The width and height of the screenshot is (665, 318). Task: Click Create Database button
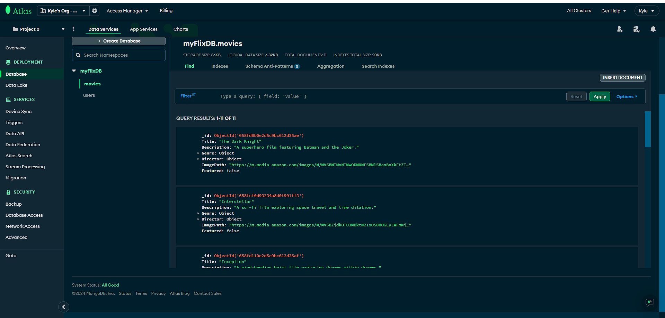(119, 41)
